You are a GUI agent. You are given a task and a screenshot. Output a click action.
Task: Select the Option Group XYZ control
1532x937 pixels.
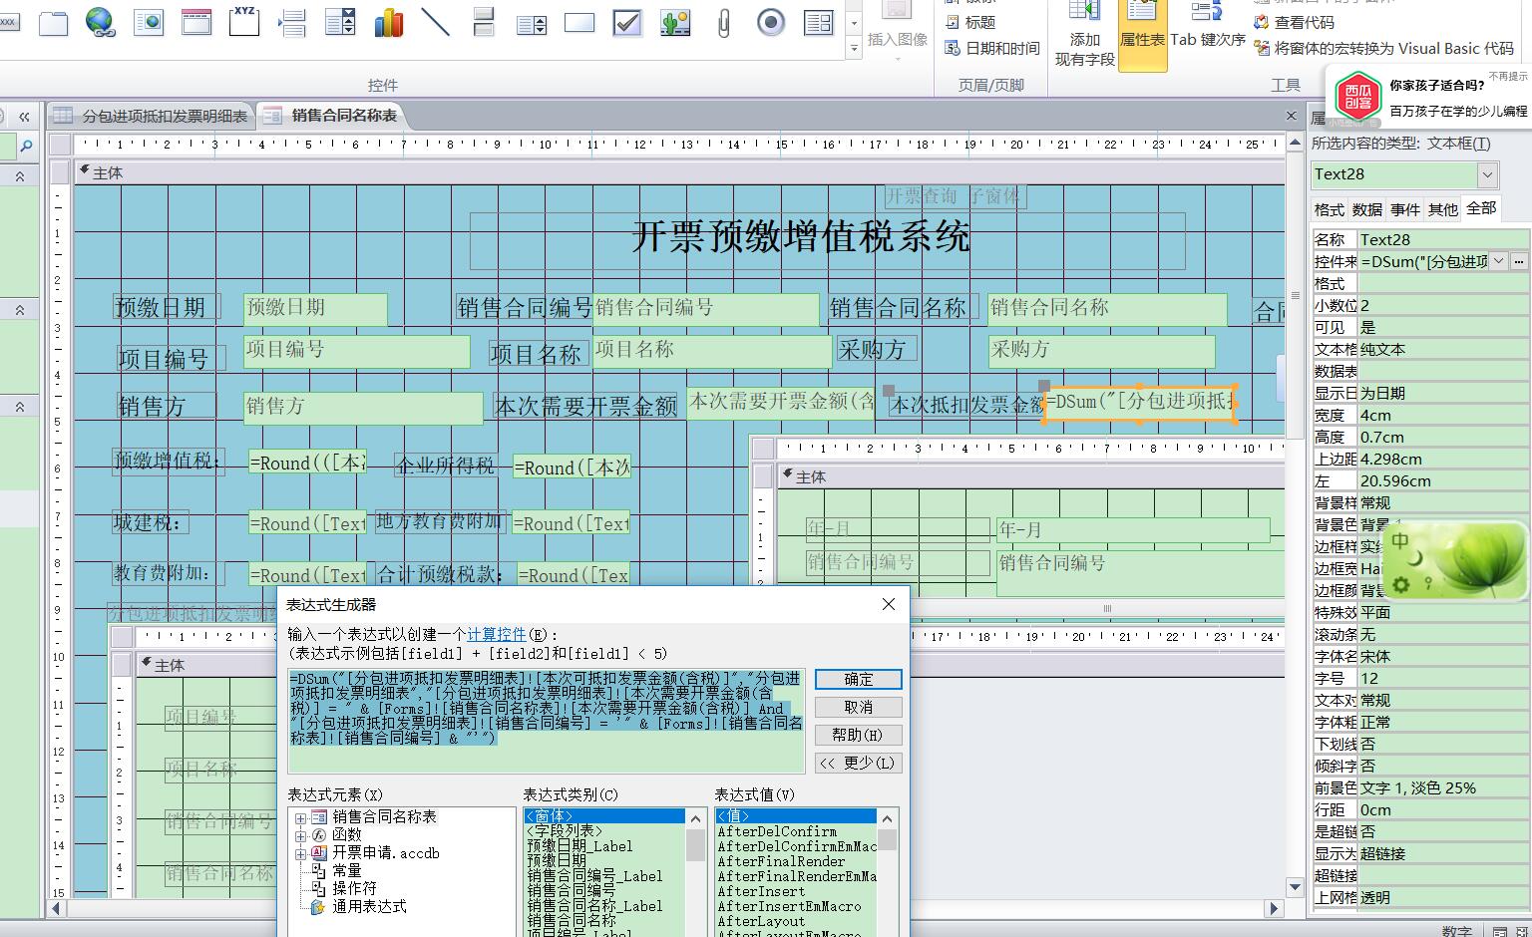click(x=244, y=22)
